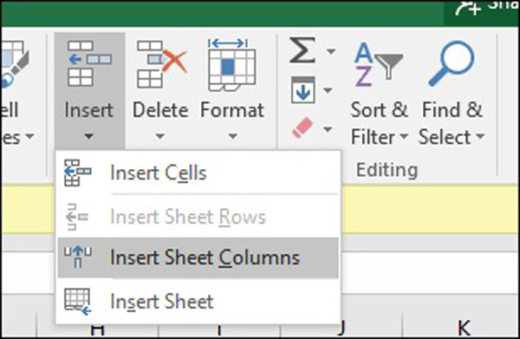Expand the Insert button dropdown arrow
Image resolution: width=520 pixels, height=339 pixels.
88,136
